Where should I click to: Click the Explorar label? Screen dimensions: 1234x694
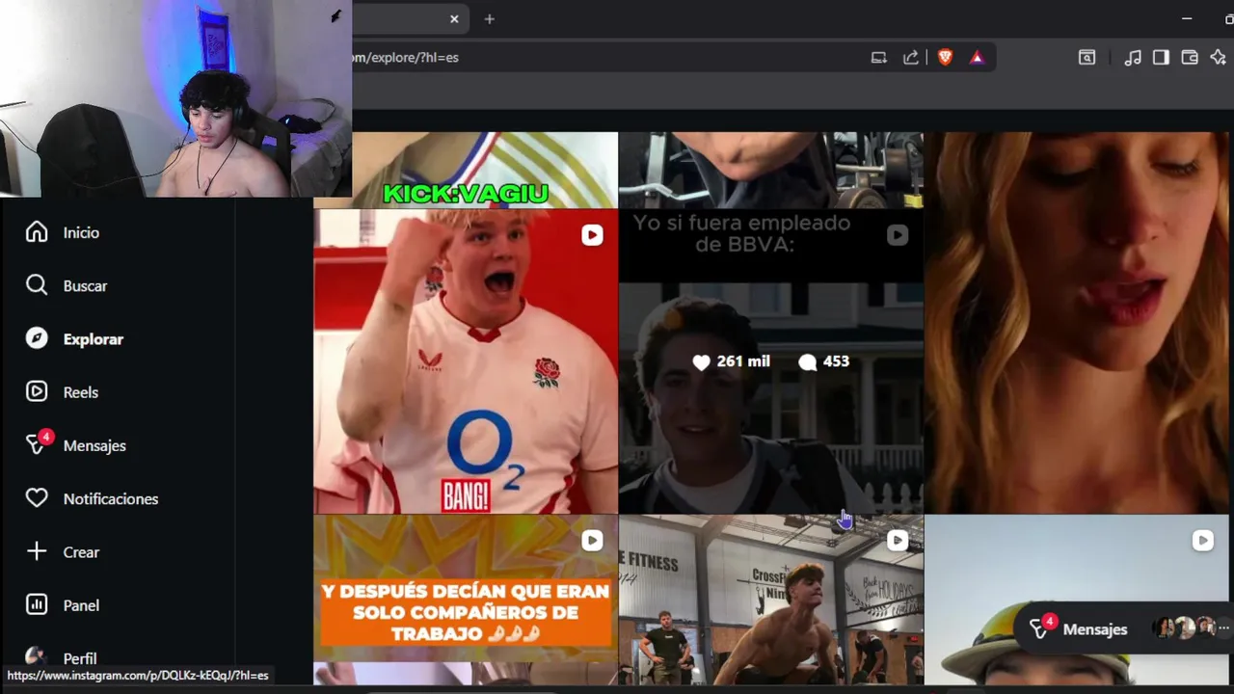(x=94, y=339)
